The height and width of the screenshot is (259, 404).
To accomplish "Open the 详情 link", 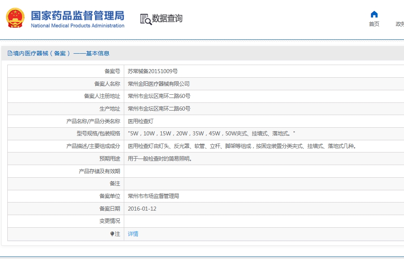I will (133, 234).
